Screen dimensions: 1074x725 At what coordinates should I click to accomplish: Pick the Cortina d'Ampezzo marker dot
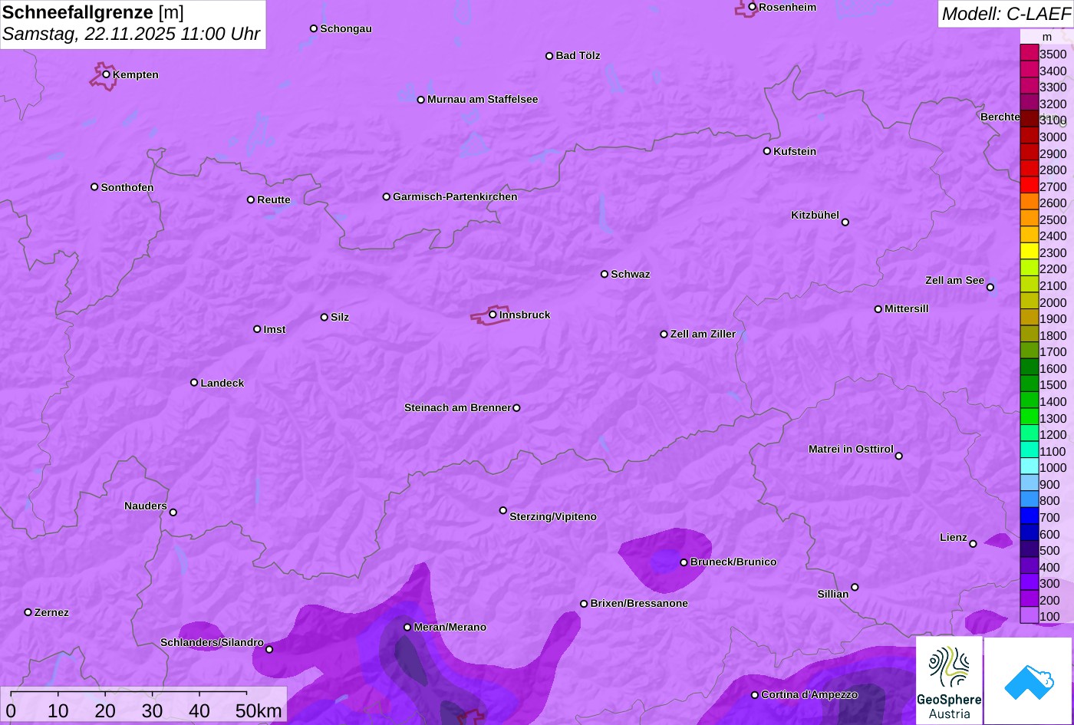(755, 695)
